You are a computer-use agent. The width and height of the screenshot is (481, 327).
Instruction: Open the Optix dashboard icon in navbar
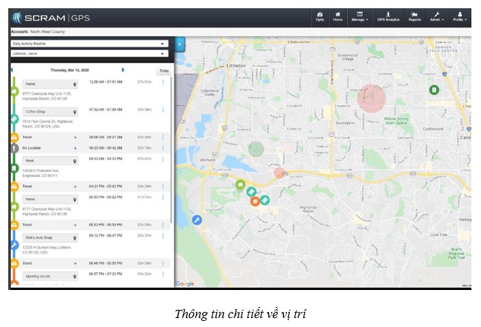point(320,17)
